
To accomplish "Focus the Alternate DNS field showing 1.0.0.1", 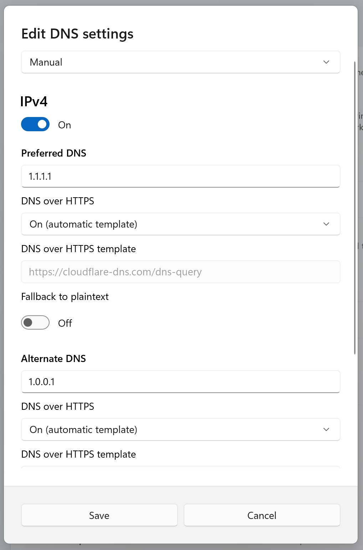I will [x=180, y=382].
